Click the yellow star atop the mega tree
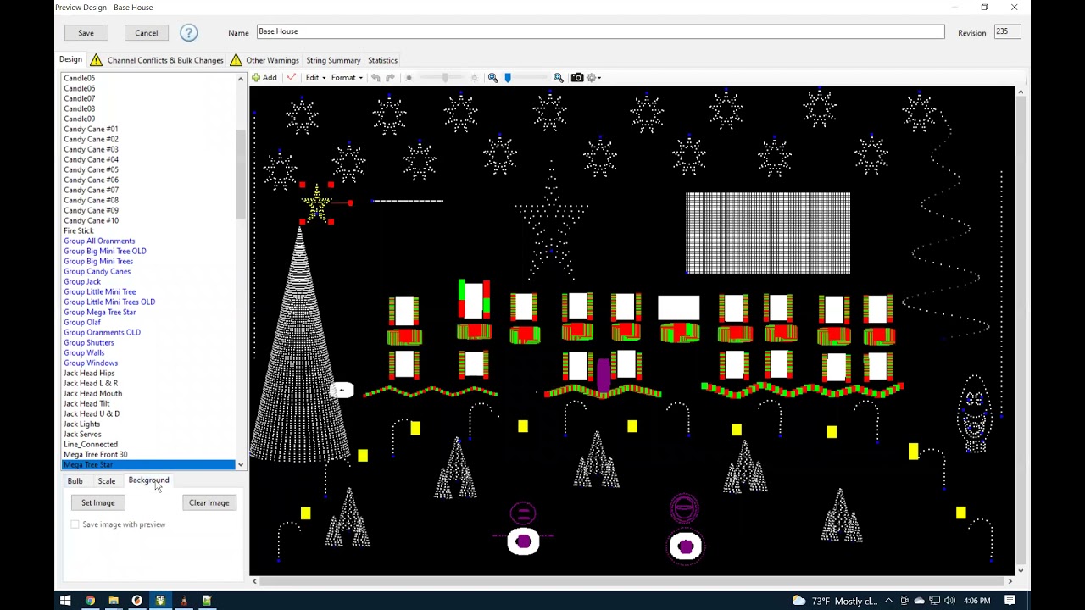 coord(317,204)
